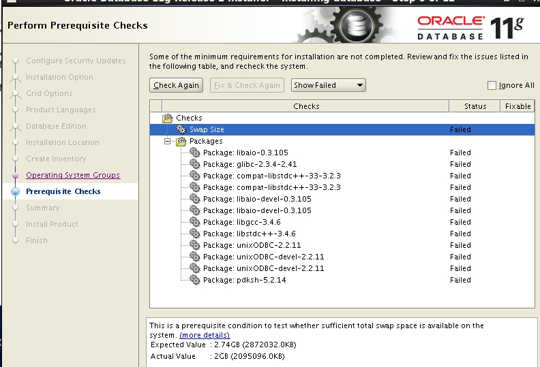The image size is (540, 367).
Task: Click gear icon for unixODBC-2.2.11 package
Action: pos(194,245)
